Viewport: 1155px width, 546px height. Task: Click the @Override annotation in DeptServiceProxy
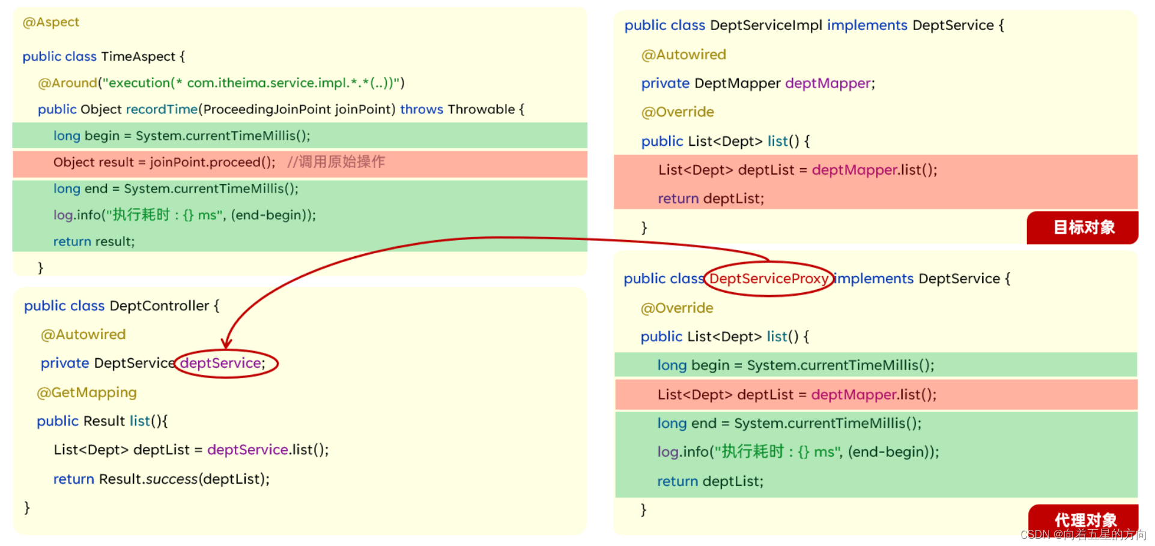[676, 307]
